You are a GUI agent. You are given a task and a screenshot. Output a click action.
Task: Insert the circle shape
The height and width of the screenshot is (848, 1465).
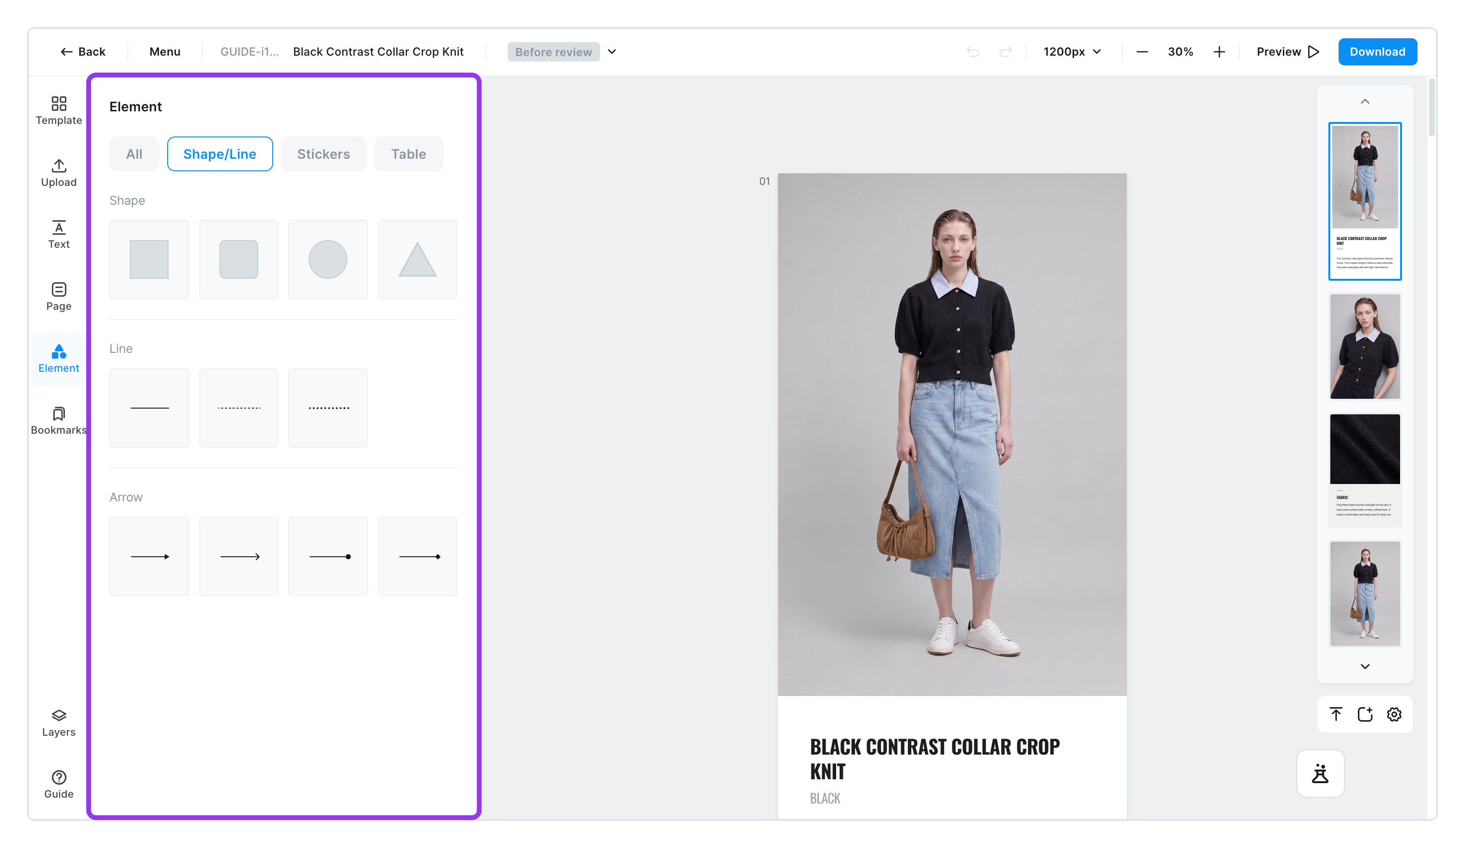click(328, 259)
